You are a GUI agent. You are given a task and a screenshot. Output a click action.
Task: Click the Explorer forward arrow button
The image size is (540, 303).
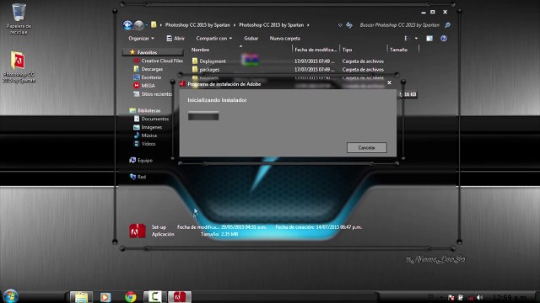[x=138, y=25]
